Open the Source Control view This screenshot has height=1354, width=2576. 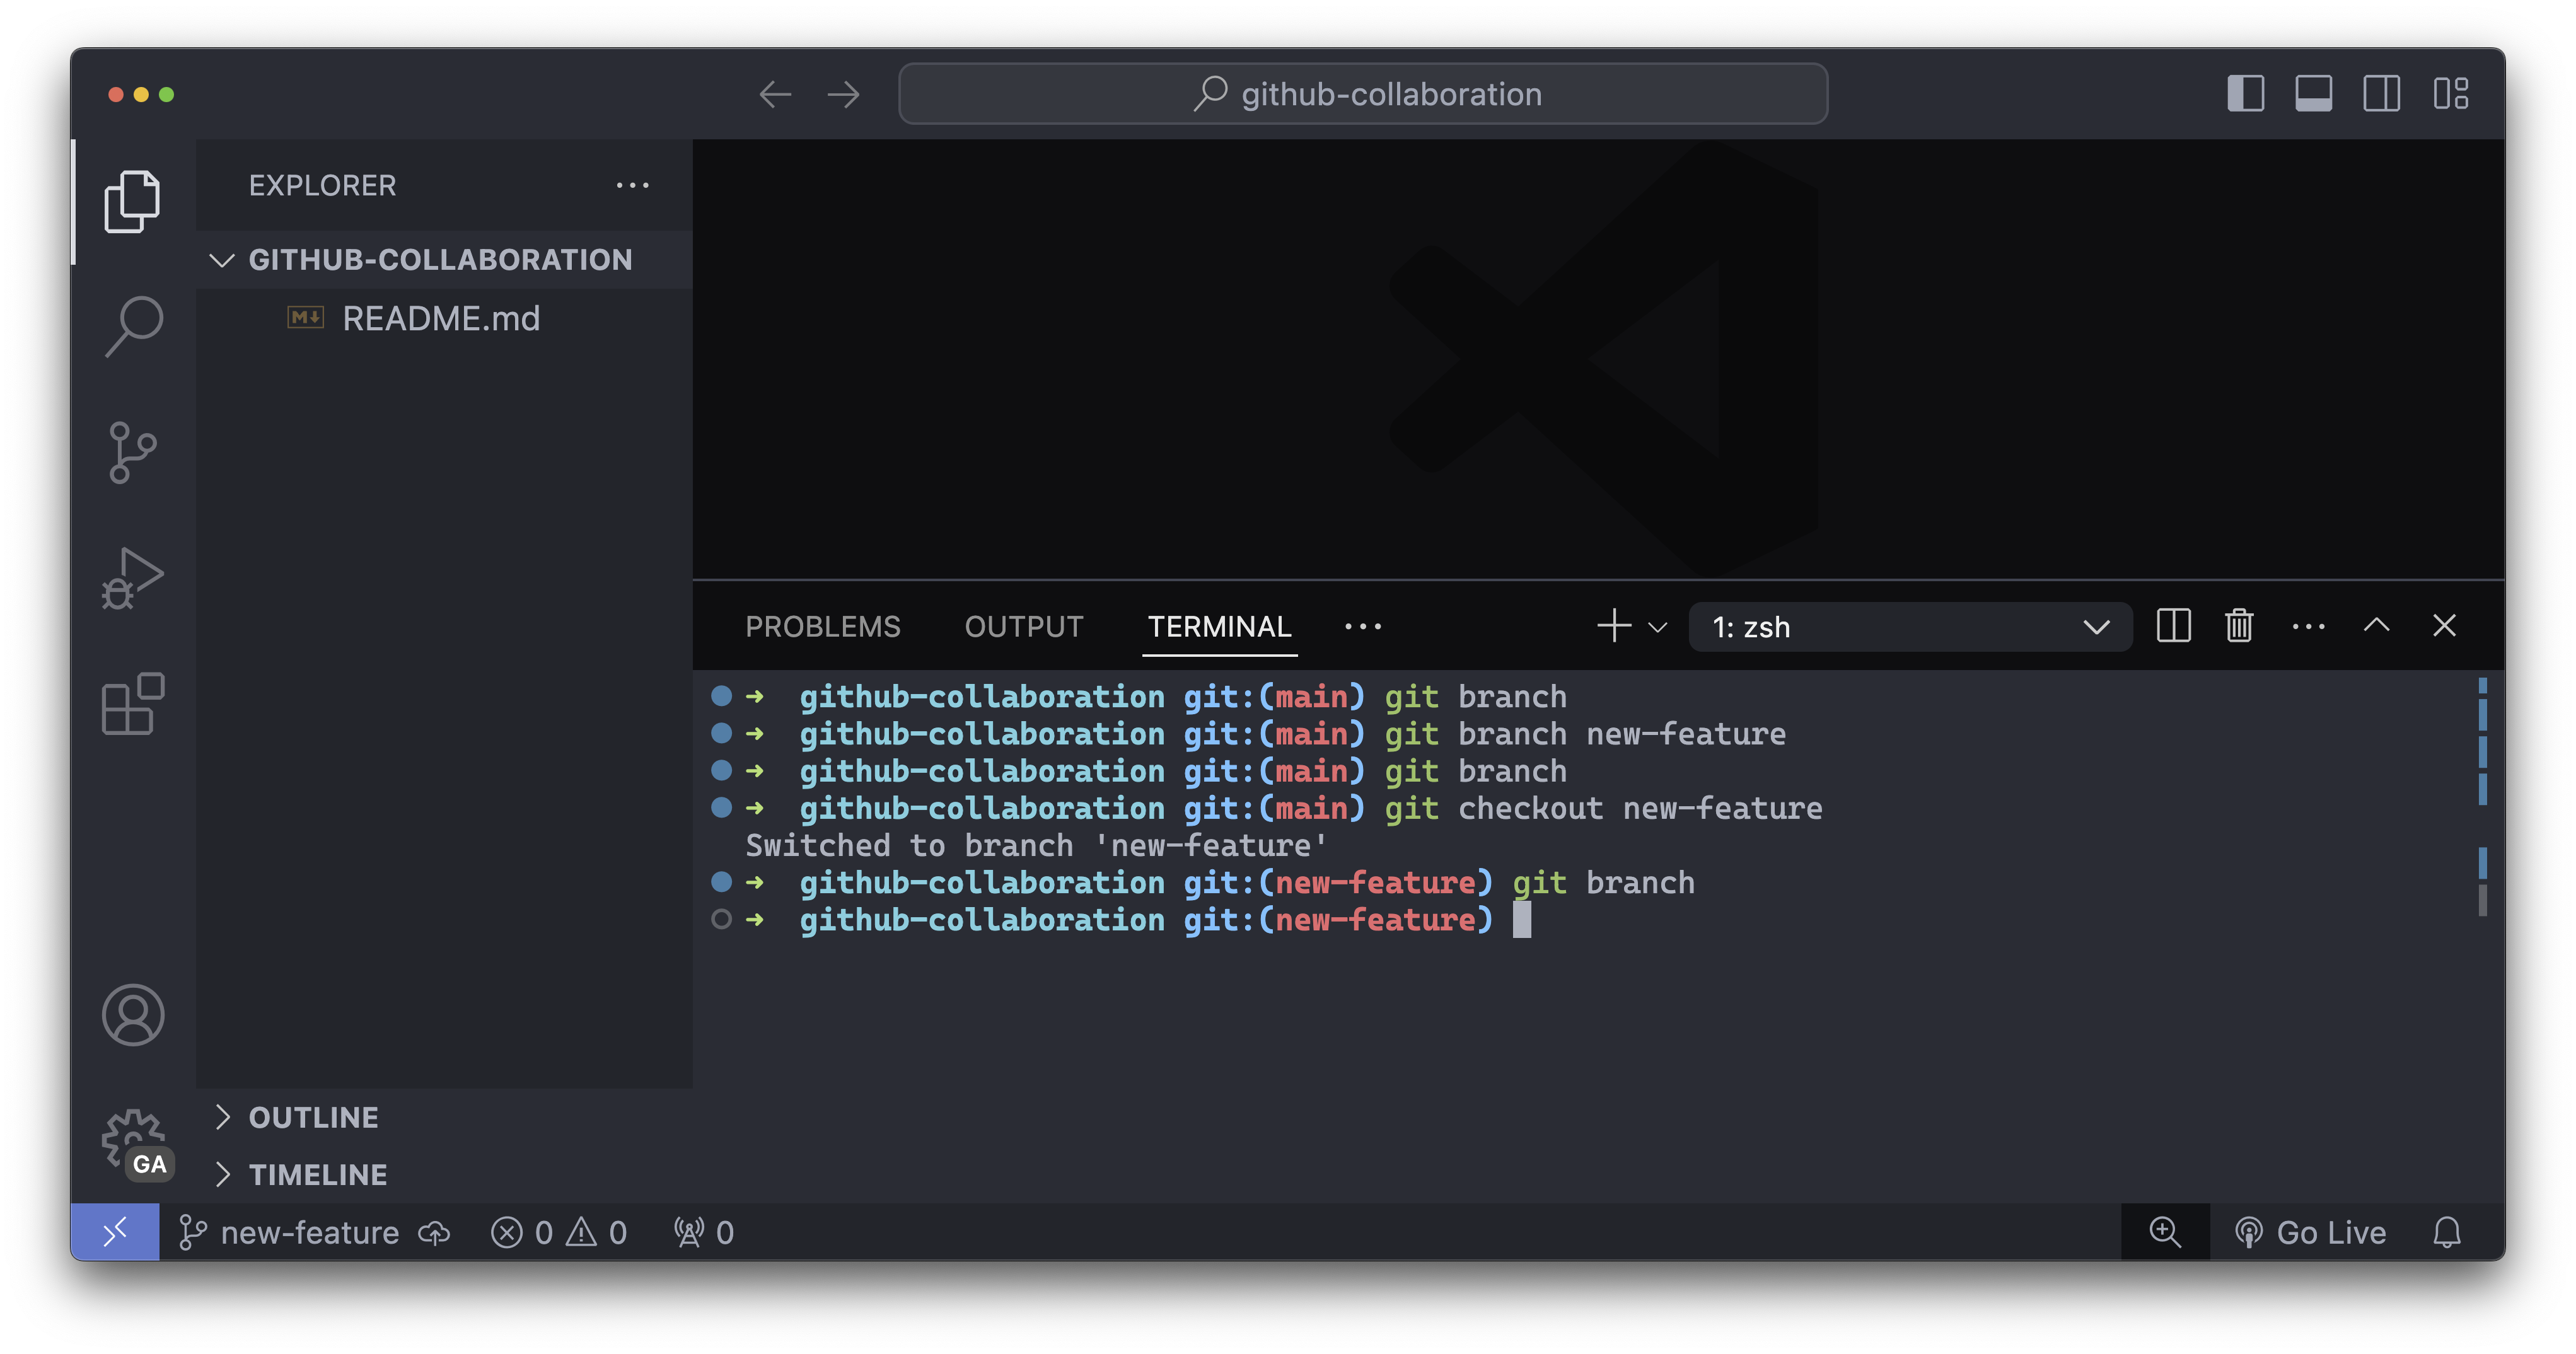click(132, 452)
